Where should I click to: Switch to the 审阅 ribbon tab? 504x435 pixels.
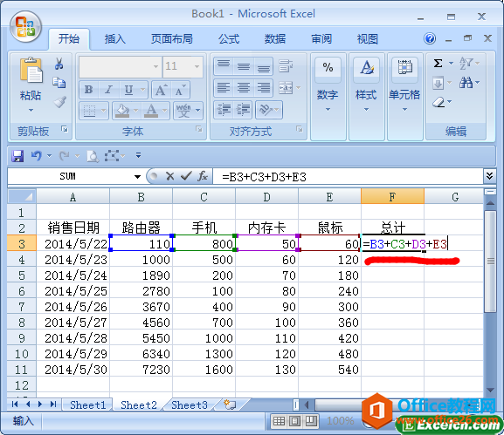(x=321, y=39)
